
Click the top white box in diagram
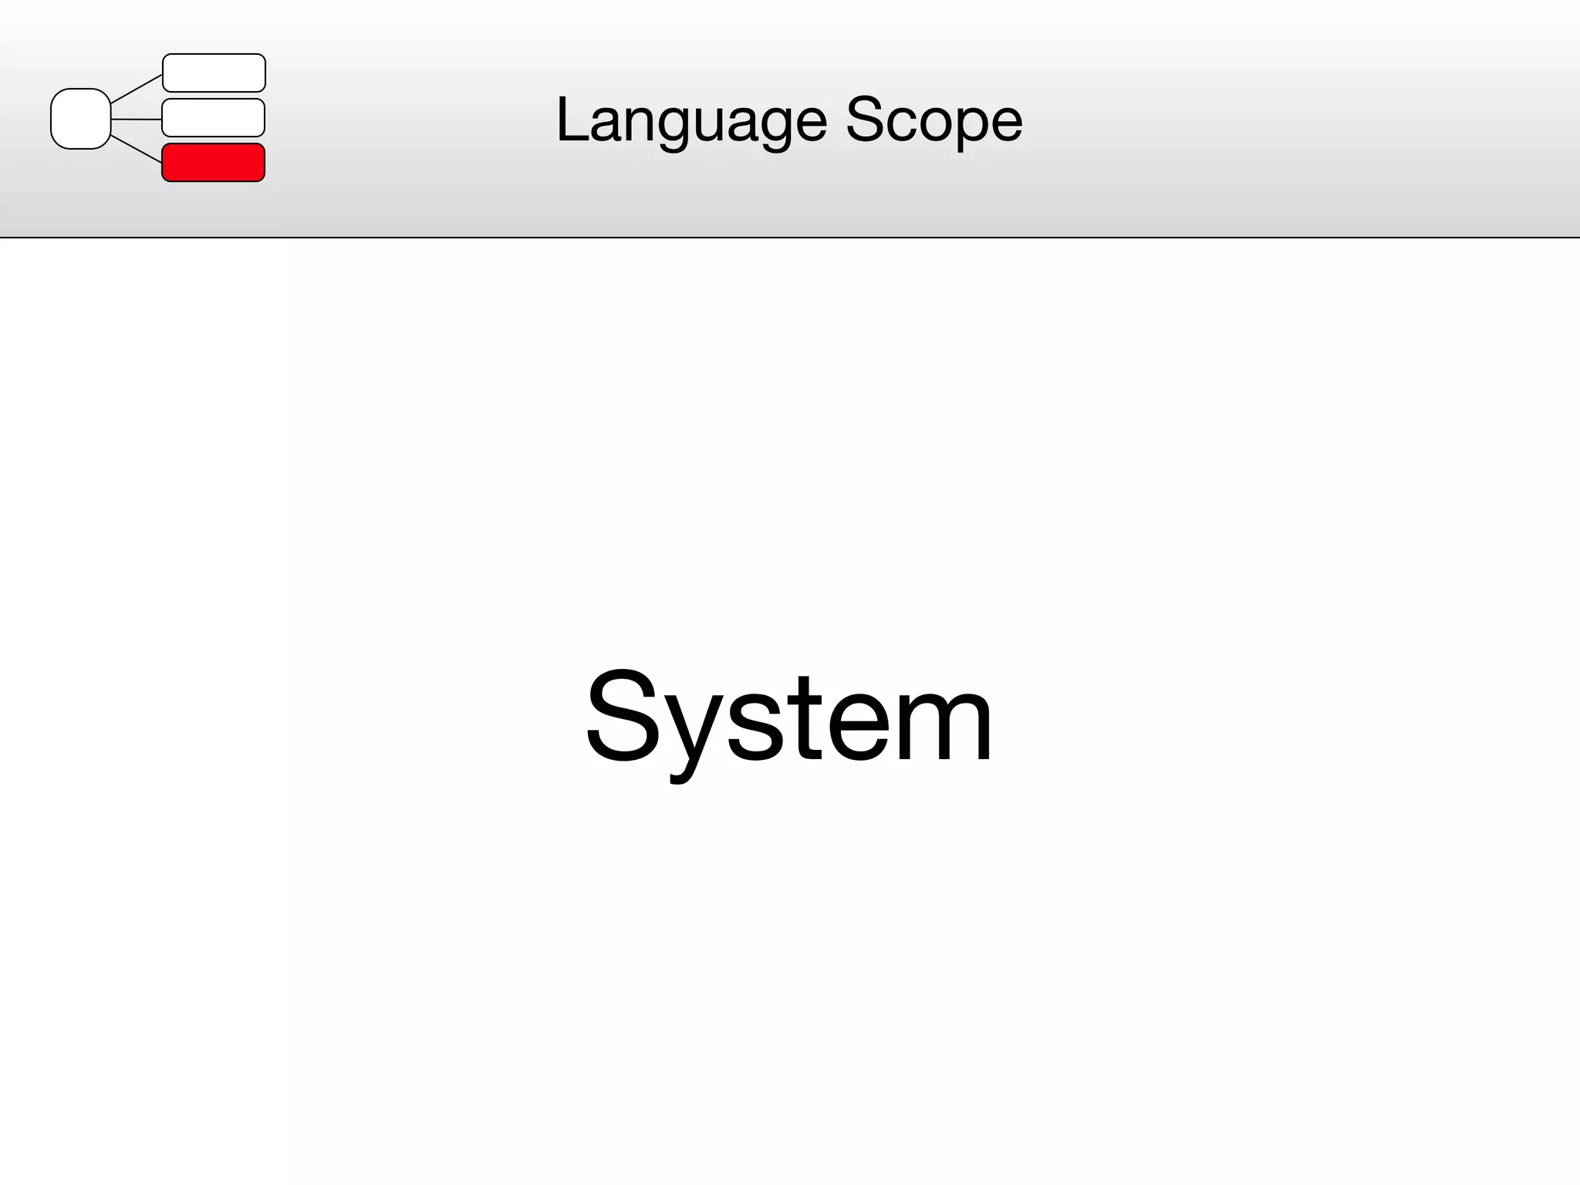tap(214, 73)
